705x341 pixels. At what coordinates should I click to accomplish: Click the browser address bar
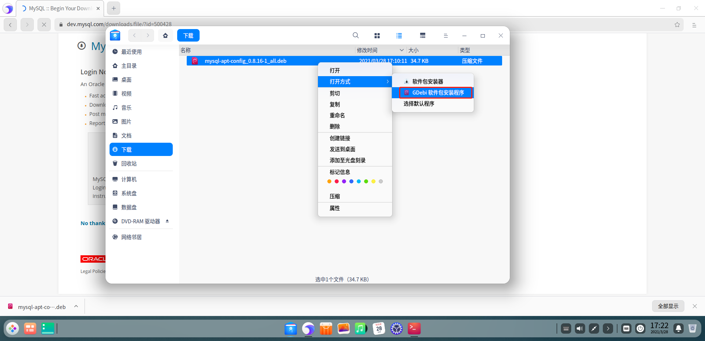[x=369, y=25]
